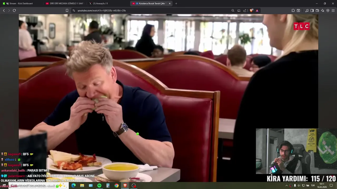Switch to DİRİ DİRİ MEZARA GÖMÜLÜ tab
Image resolution: width=337 pixels, height=189 pixels.
[x=65, y=3]
